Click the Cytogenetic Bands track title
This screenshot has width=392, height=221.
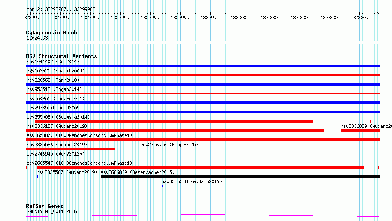click(52, 33)
